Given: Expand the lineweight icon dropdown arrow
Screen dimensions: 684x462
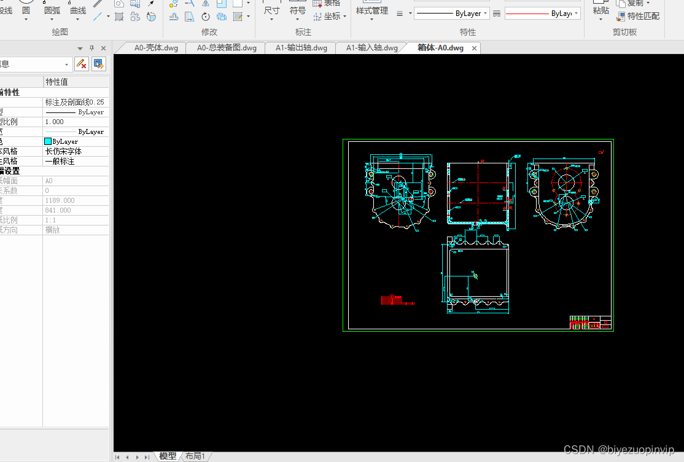Looking at the screenshot, I should (x=410, y=14).
